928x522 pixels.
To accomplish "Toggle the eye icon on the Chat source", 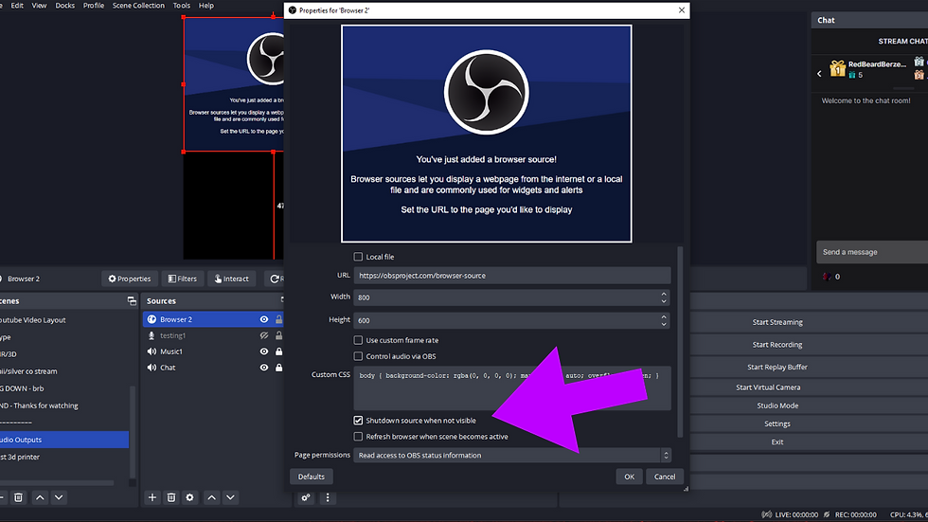I will coord(264,368).
